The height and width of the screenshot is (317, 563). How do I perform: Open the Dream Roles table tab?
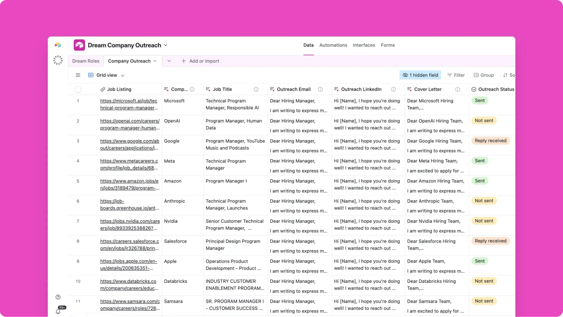tap(86, 61)
